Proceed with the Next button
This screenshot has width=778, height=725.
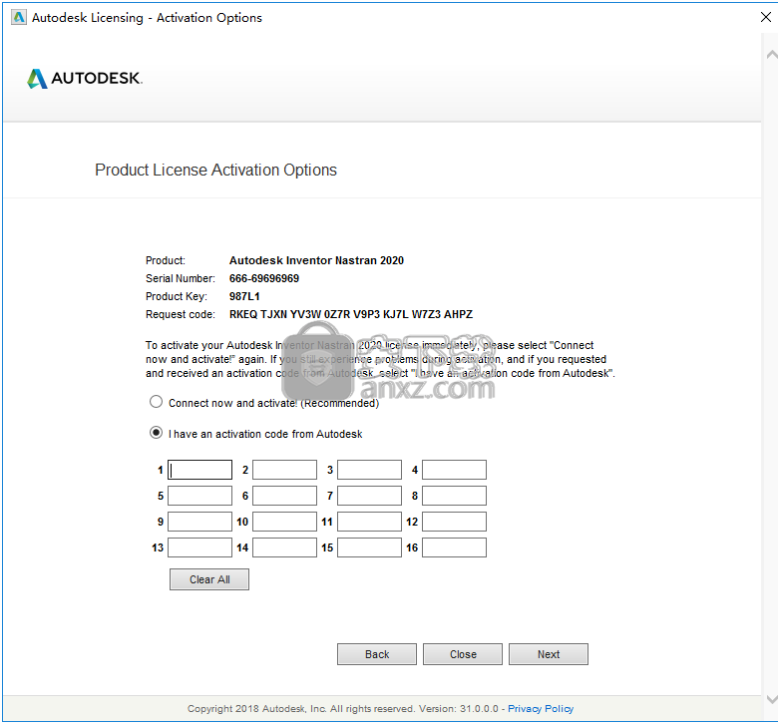(549, 654)
